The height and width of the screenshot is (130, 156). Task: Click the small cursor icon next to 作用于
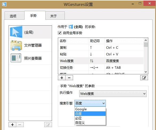click(71, 27)
